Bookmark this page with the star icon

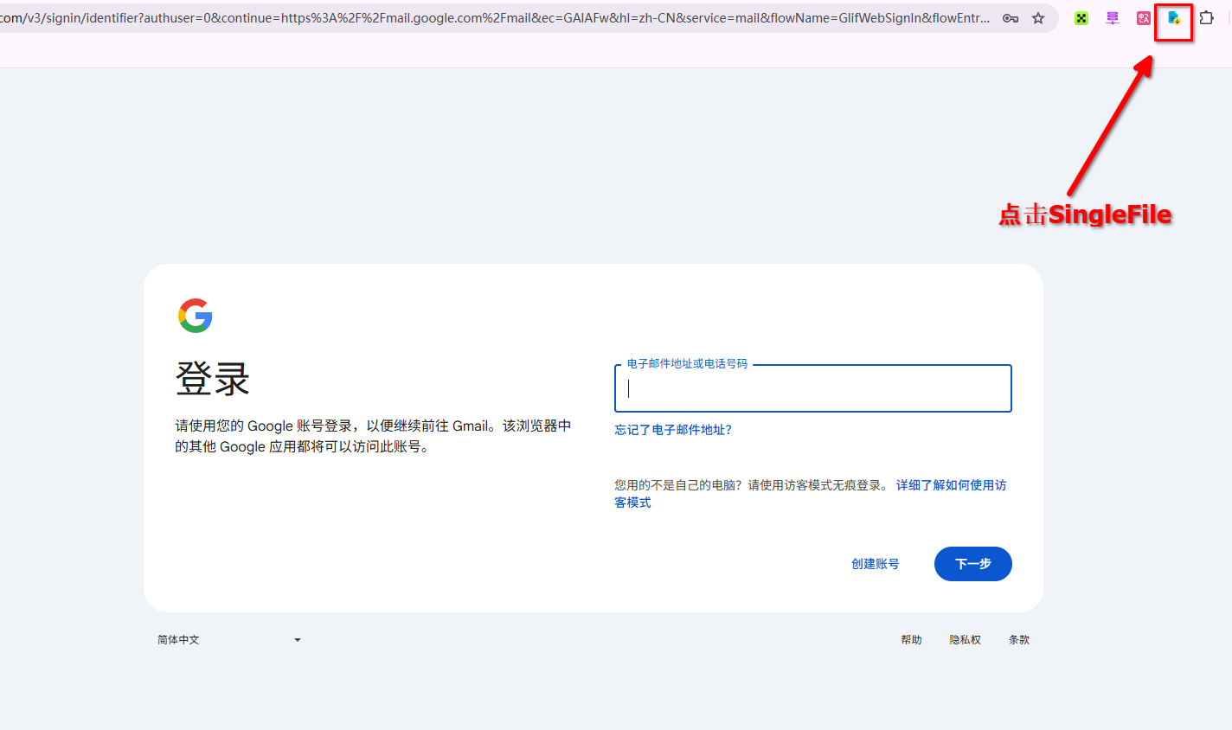[1038, 18]
